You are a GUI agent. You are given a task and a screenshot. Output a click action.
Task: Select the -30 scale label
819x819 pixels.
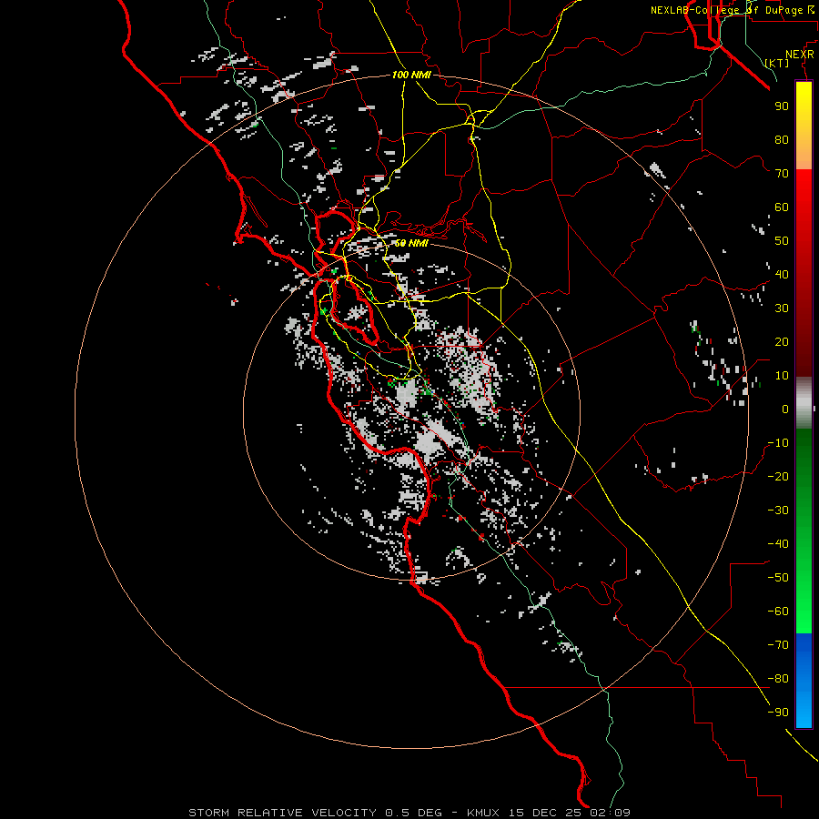[x=778, y=511]
